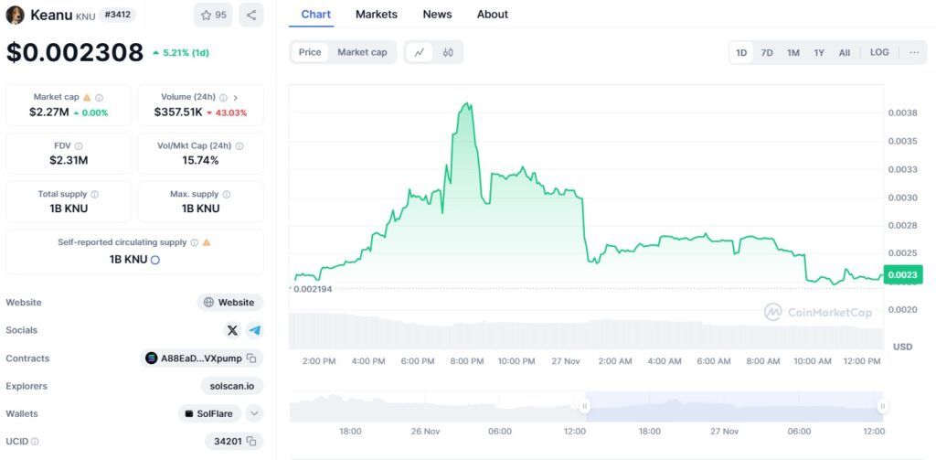Click the right range handle of navigator
The height and width of the screenshot is (460, 936).
pyautogui.click(x=882, y=406)
